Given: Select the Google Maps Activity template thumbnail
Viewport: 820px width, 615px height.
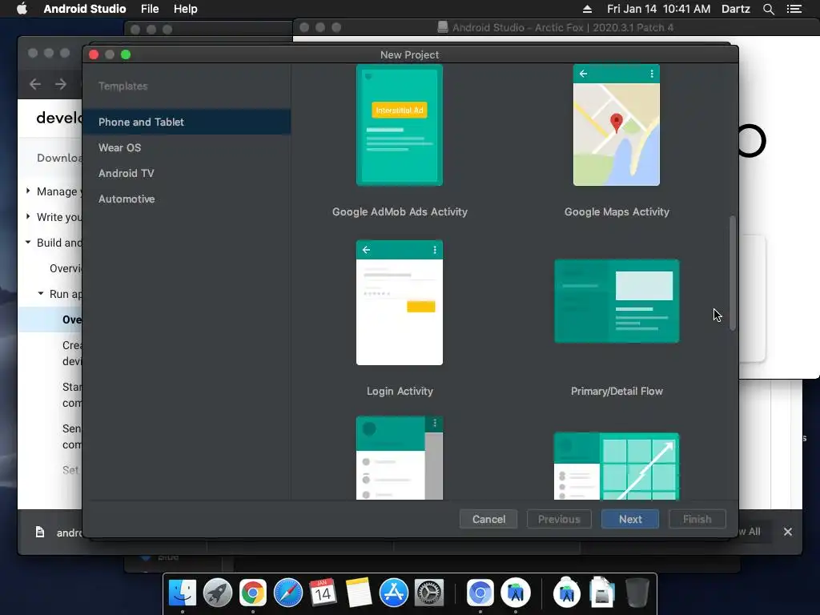Looking at the screenshot, I should [x=617, y=125].
